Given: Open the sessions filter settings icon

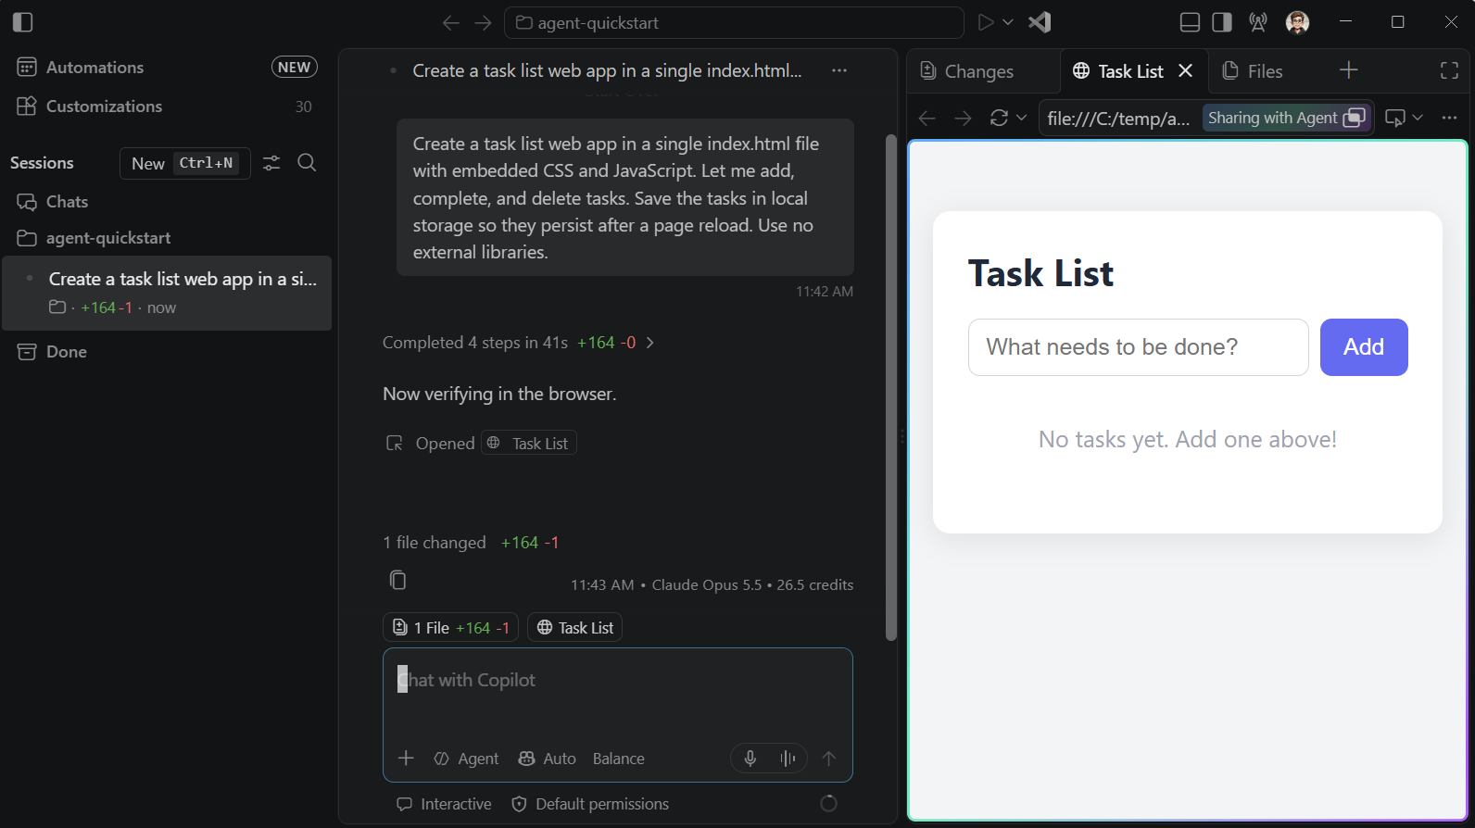Looking at the screenshot, I should click(x=271, y=163).
